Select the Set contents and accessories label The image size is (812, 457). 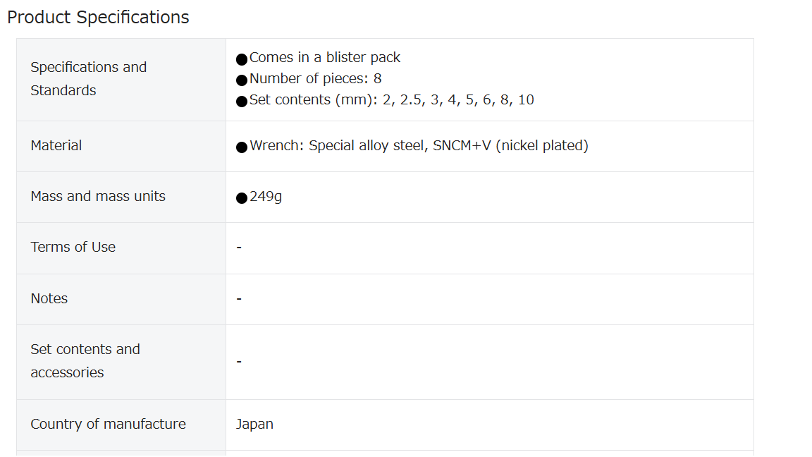click(85, 361)
